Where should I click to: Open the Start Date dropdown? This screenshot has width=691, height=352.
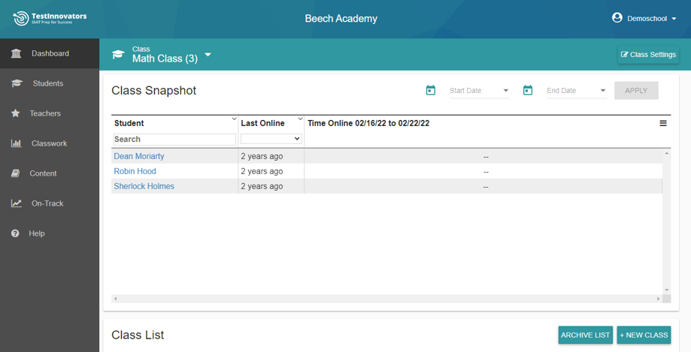tap(480, 91)
